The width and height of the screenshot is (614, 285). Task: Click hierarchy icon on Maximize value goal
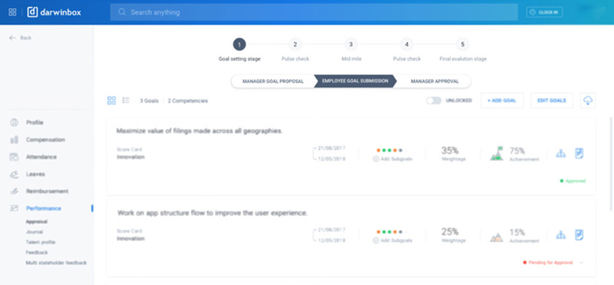point(561,154)
